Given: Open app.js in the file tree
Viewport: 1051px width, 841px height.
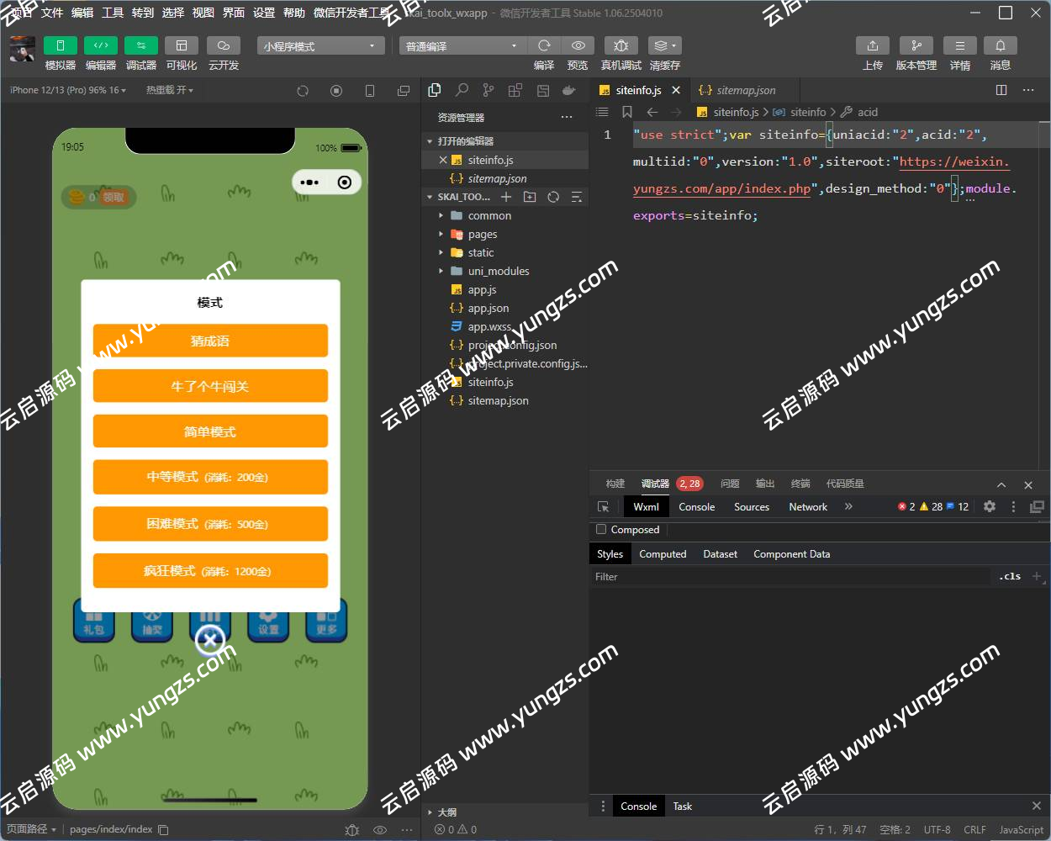Looking at the screenshot, I should coord(482,290).
